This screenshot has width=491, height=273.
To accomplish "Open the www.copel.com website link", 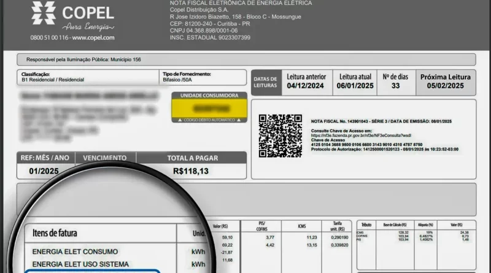I will pyautogui.click(x=93, y=37).
